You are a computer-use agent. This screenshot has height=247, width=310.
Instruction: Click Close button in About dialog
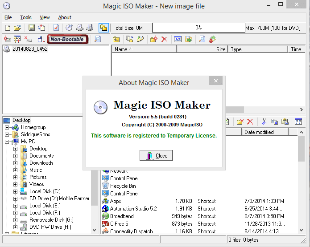point(156,156)
